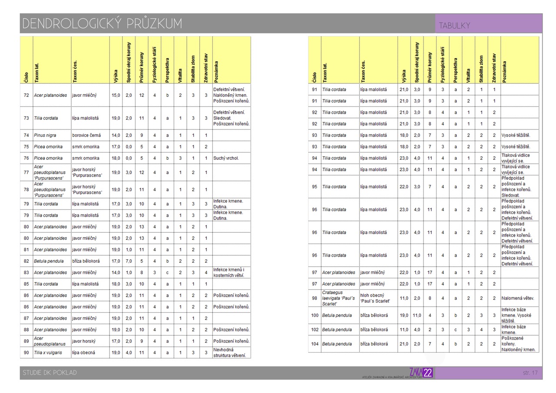Select row number 102 cell
This screenshot has width=556, height=393.
[314, 330]
